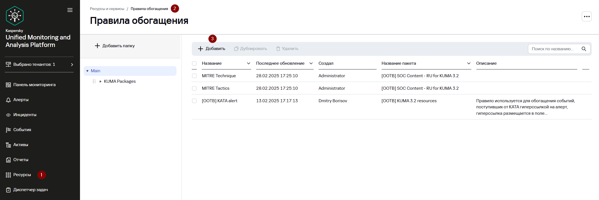The width and height of the screenshot is (599, 200).
Task: Click the update date in MITRE Technique row
Action: tap(277, 76)
